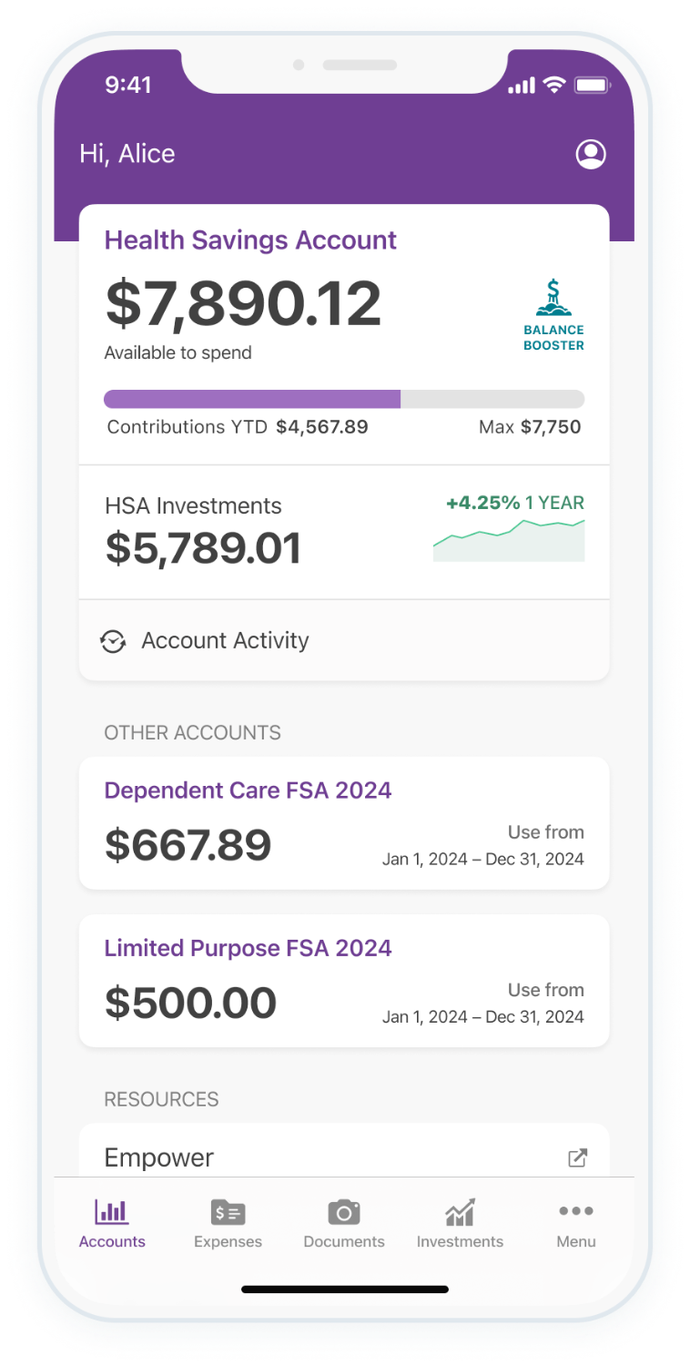
Task: Open the Menu three-dots icon
Action: (x=576, y=1211)
